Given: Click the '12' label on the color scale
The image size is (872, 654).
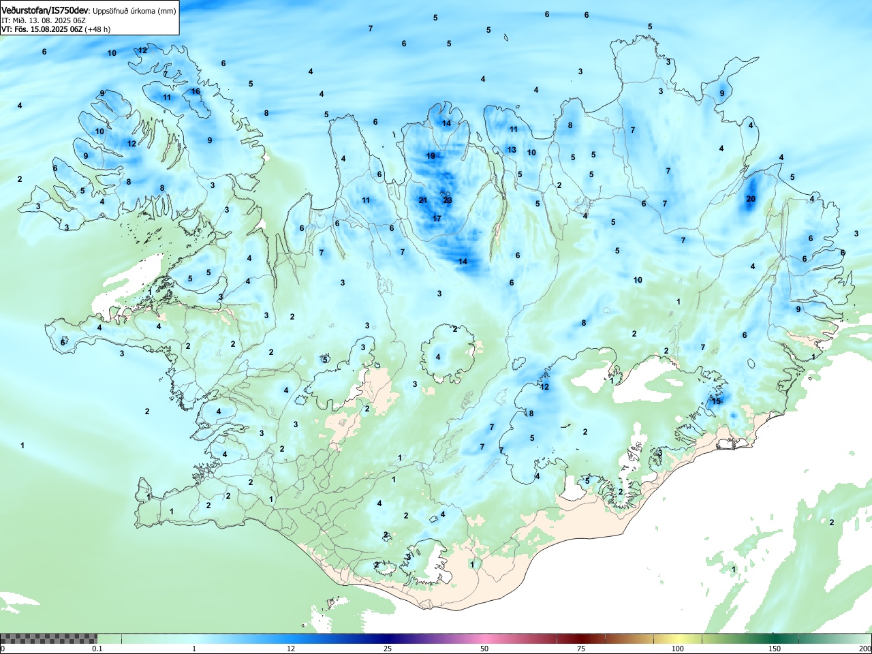Looking at the screenshot, I should pyautogui.click(x=291, y=649).
